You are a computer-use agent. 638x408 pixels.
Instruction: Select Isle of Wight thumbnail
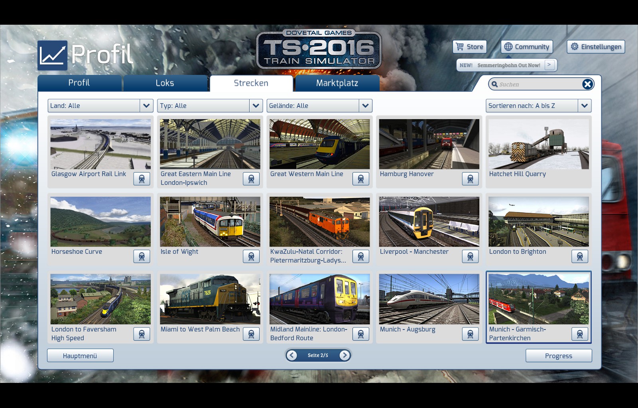point(210,222)
